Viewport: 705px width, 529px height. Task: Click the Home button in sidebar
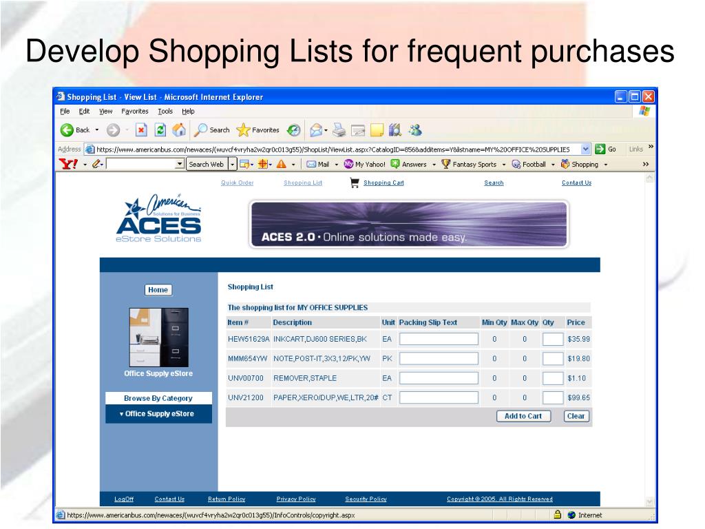pos(158,290)
